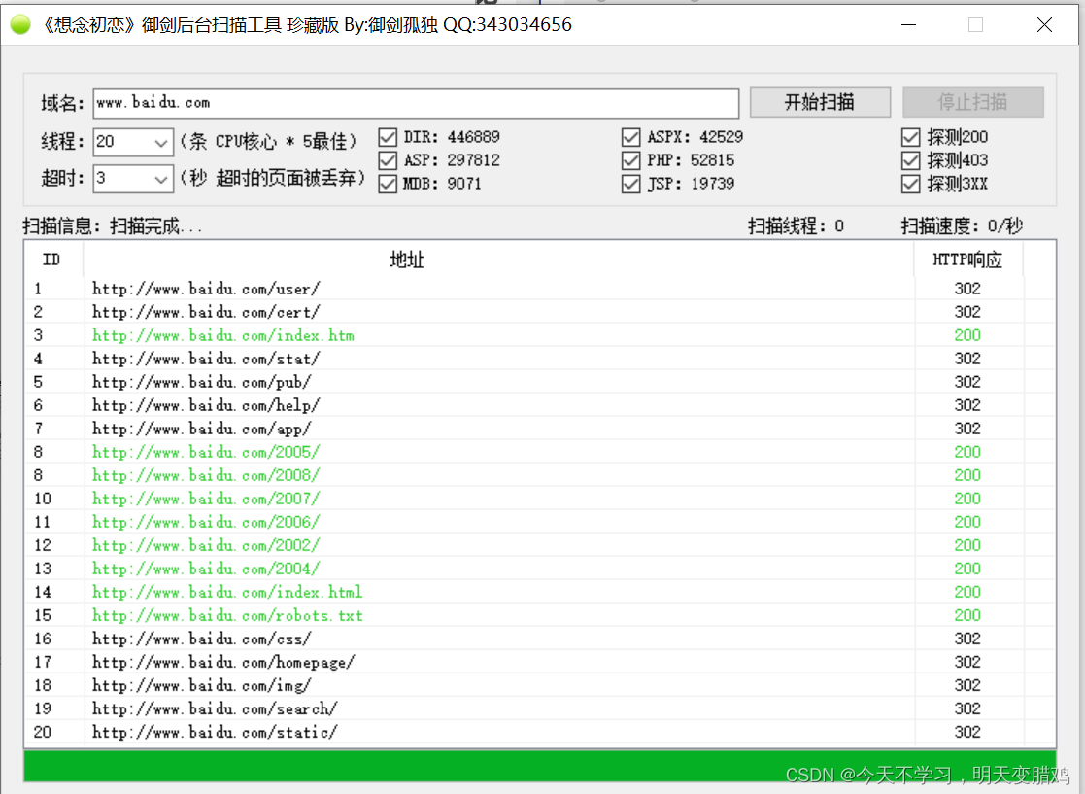Click the ID column header

click(53, 259)
